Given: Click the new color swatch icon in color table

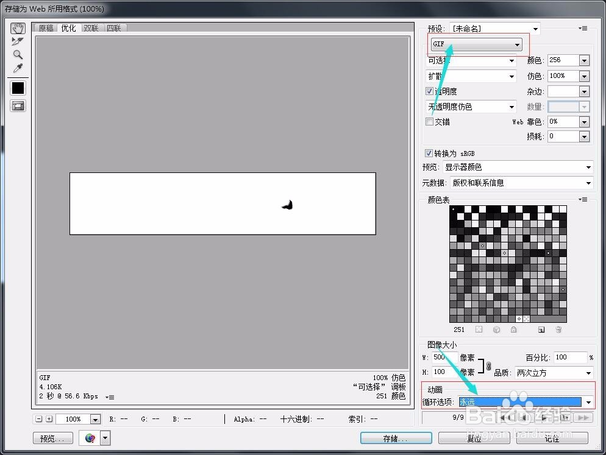Looking at the screenshot, I should coord(541,330).
